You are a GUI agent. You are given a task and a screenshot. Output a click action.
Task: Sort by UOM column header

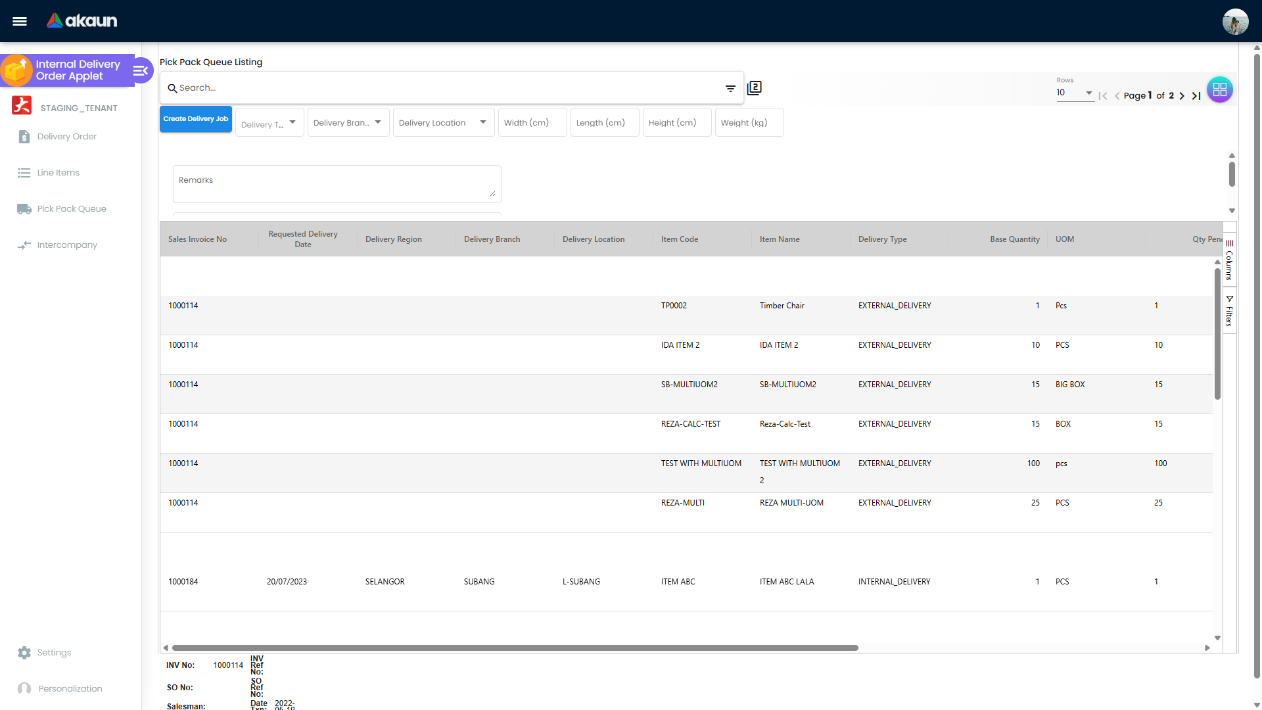(1065, 239)
